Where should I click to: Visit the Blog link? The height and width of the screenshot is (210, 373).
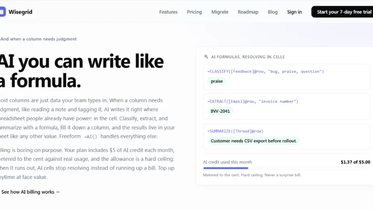(272, 12)
